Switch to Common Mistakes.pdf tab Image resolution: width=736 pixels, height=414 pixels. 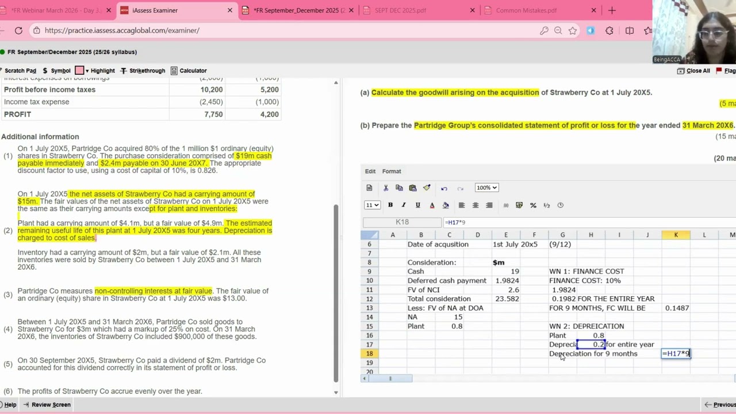pyautogui.click(x=540, y=10)
